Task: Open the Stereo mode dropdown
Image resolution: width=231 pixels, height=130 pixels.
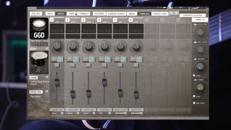Action: tap(47, 49)
